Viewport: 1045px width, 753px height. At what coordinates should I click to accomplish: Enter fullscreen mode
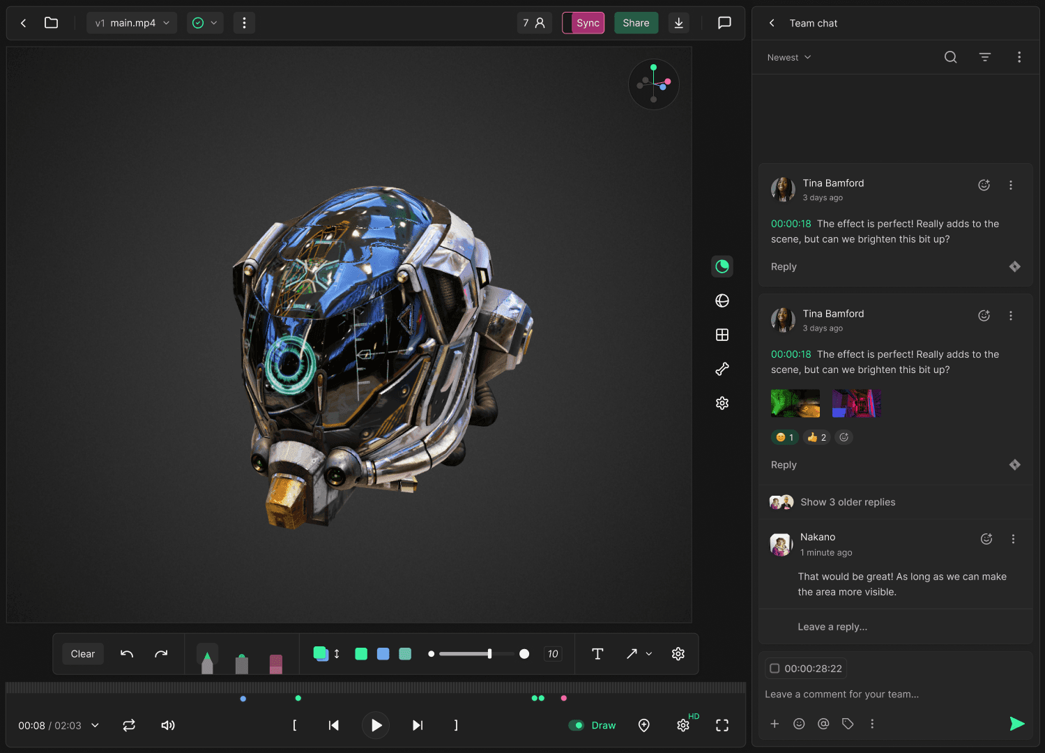pos(722,725)
